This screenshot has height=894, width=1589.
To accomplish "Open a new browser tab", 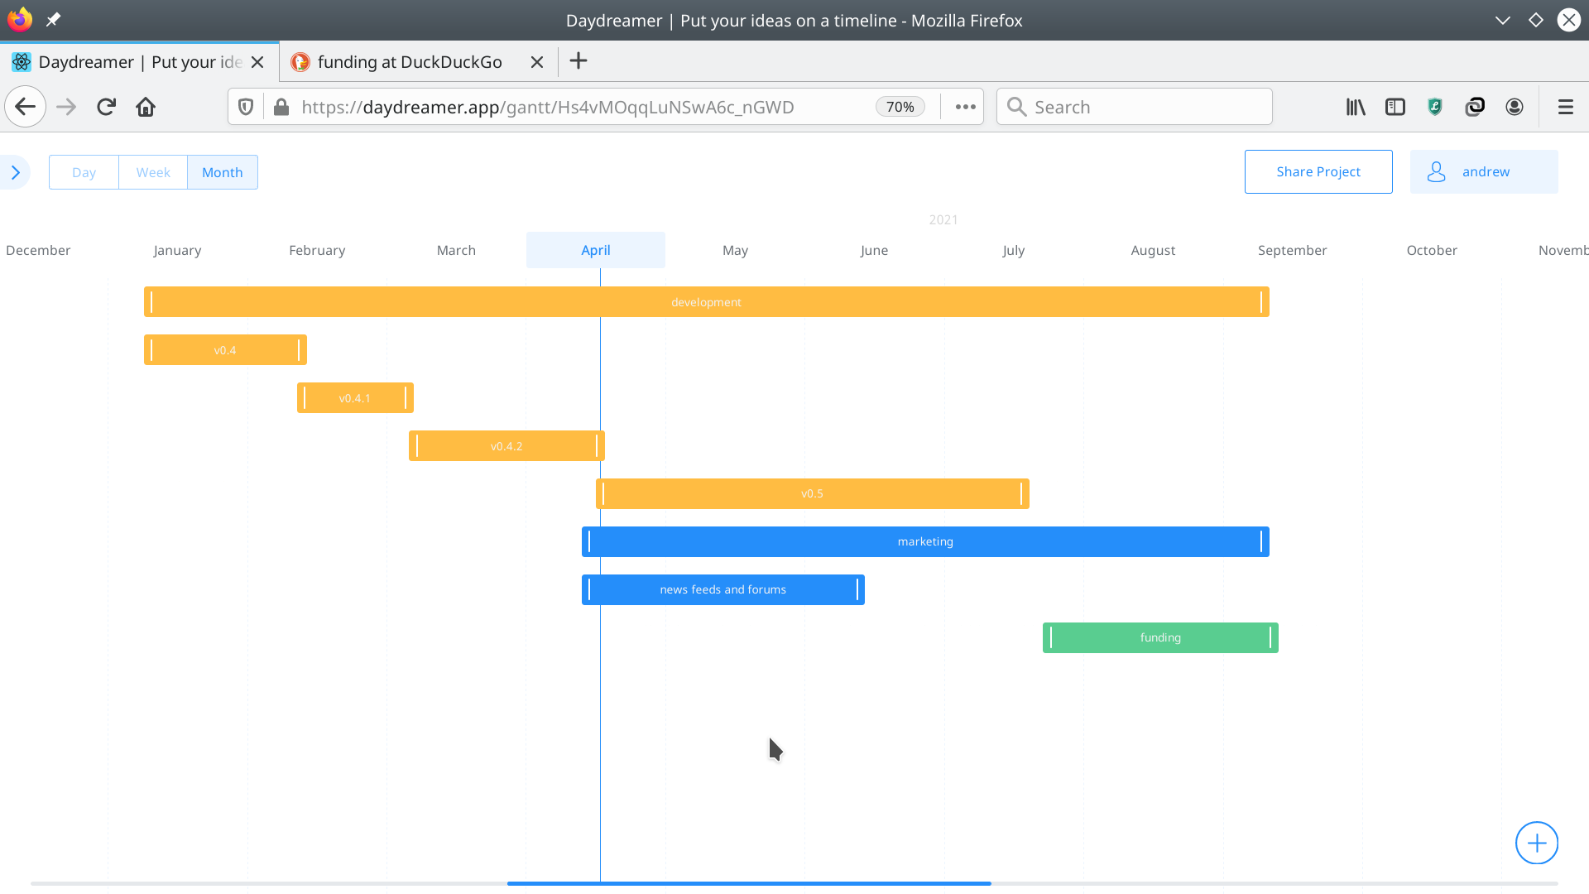I will click(578, 61).
